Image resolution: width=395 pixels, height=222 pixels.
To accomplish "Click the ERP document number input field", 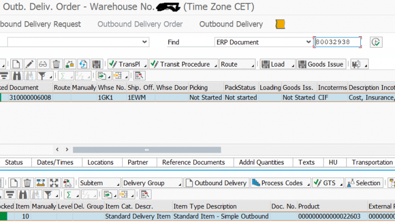I will (x=337, y=42).
